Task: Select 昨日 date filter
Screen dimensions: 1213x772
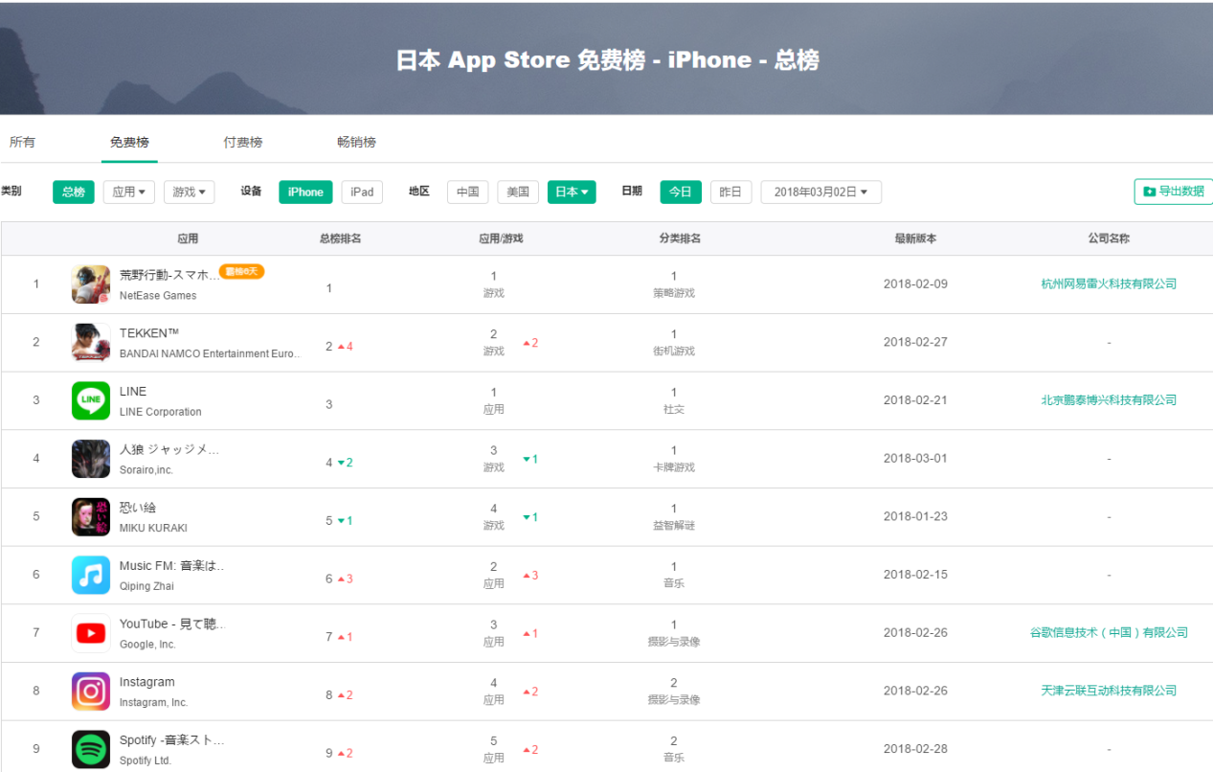Action: click(x=730, y=192)
